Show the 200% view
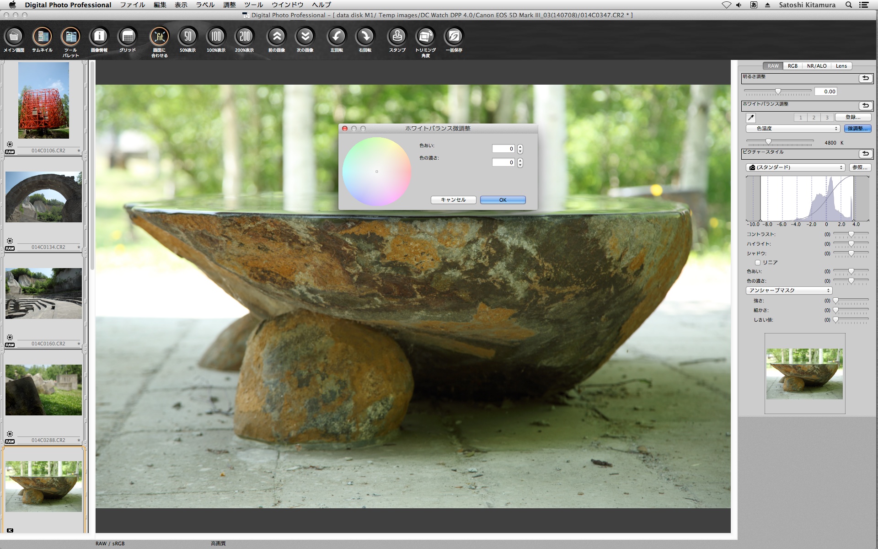 point(244,37)
